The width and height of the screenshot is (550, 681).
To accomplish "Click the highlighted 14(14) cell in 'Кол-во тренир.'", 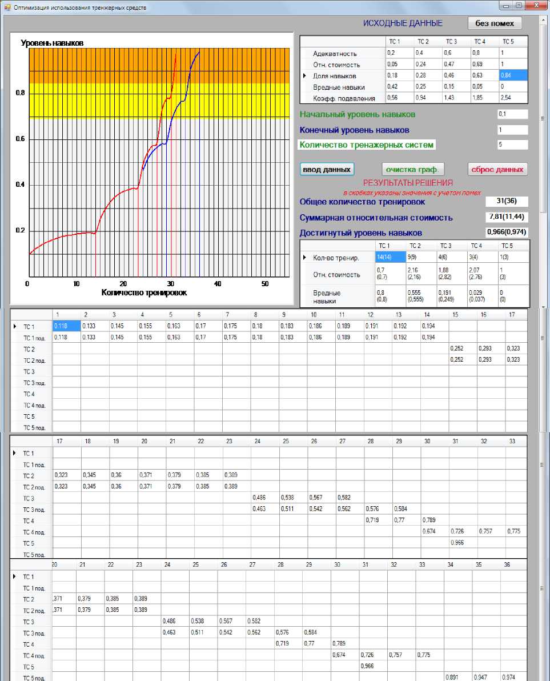I will click(x=388, y=258).
